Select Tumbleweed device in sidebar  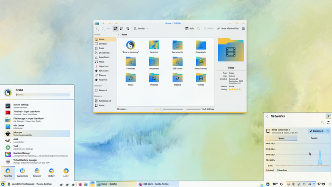[x=105, y=101]
